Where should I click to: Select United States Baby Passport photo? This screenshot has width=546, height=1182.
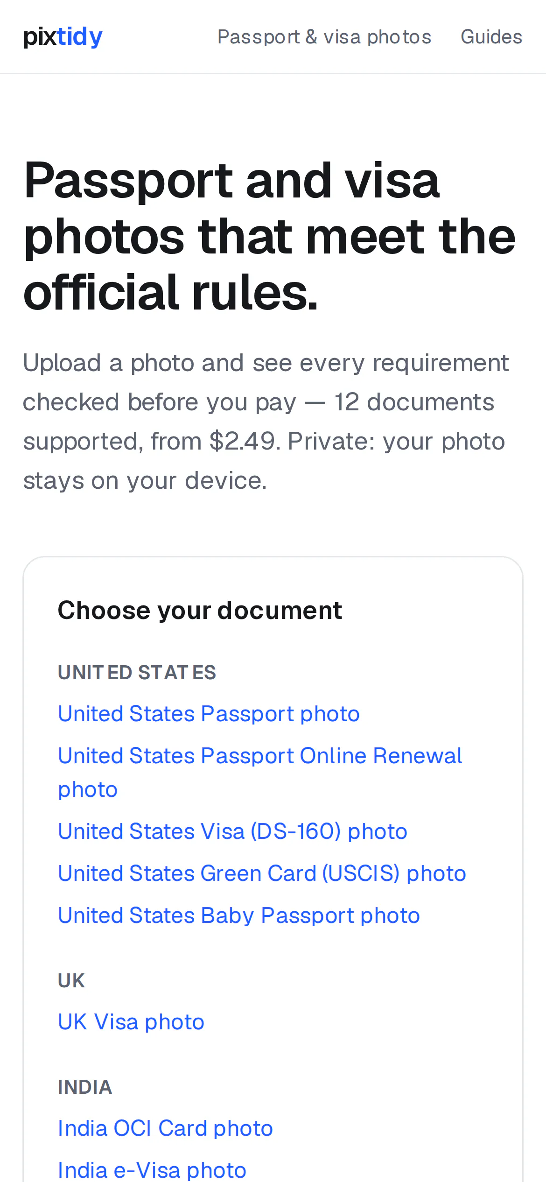pos(239,915)
